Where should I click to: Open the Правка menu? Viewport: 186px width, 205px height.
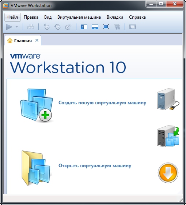(31, 17)
